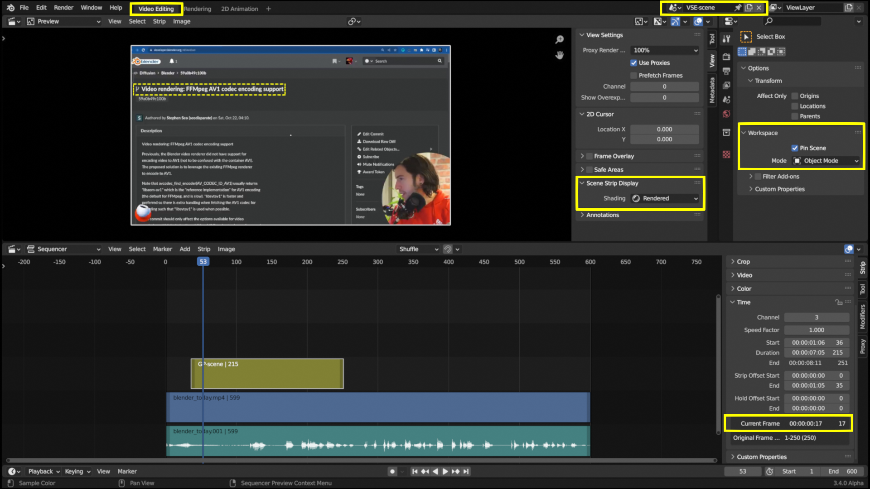Toggle the auto keying record button
Image resolution: width=870 pixels, height=489 pixels.
[392, 471]
